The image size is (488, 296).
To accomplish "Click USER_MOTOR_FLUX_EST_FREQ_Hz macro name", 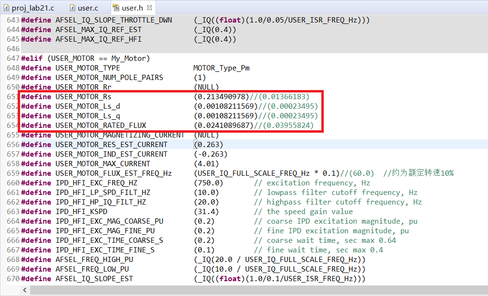I will pyautogui.click(x=113, y=173).
